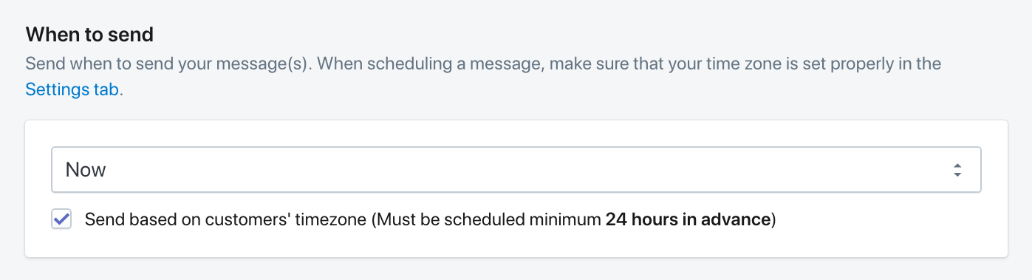Open the Settings tab link
Viewport: 1032px width, 280px height.
pos(72,90)
